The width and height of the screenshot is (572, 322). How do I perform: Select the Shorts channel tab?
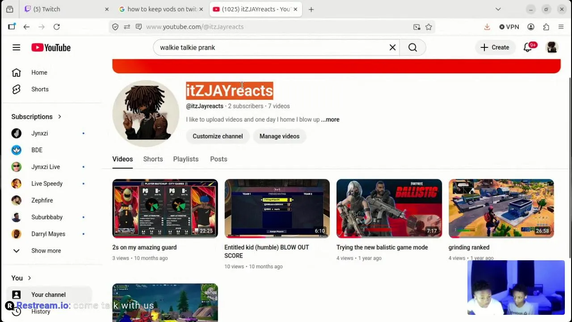tap(153, 159)
